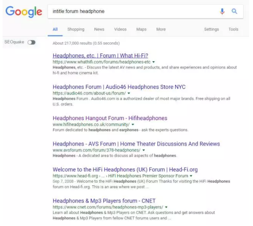Open the Maps search tab

click(141, 29)
